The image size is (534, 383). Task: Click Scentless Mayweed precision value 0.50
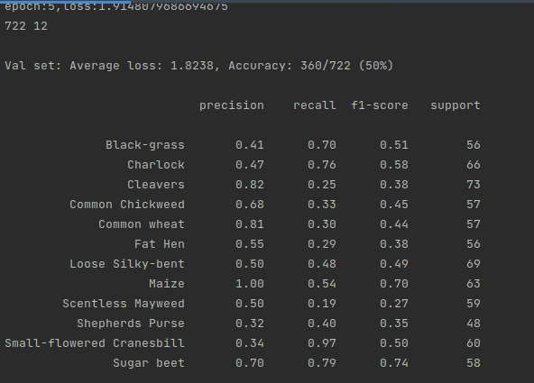click(250, 304)
